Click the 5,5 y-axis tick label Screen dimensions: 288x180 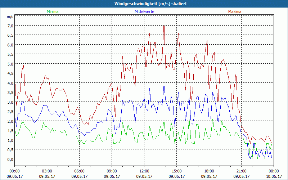click(10, 54)
